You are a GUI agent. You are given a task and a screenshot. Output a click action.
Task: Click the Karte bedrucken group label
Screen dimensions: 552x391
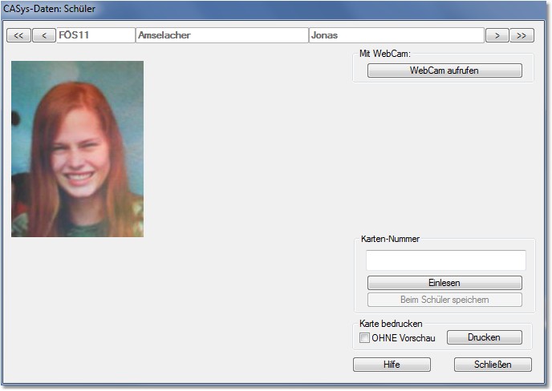[391, 324]
